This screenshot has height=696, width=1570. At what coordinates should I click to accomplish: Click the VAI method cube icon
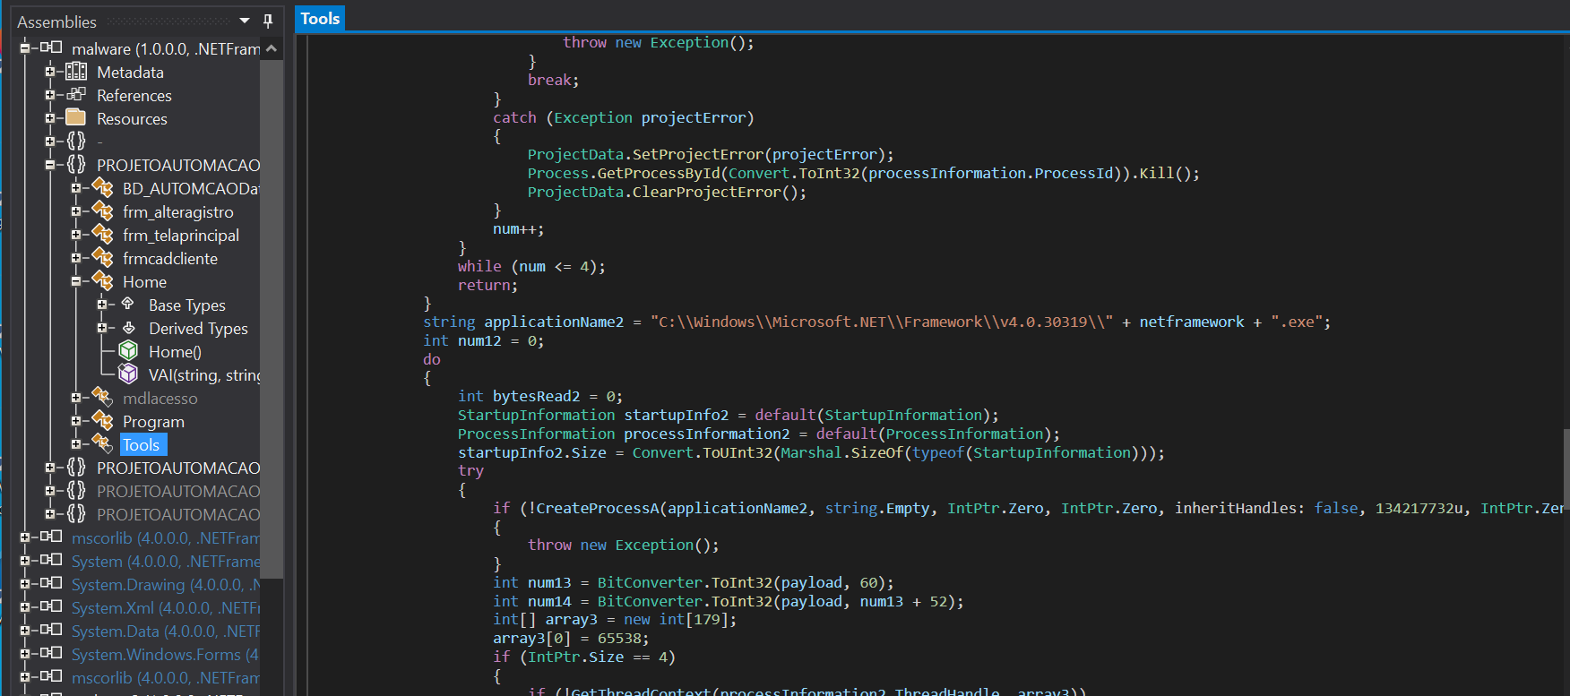pos(128,374)
